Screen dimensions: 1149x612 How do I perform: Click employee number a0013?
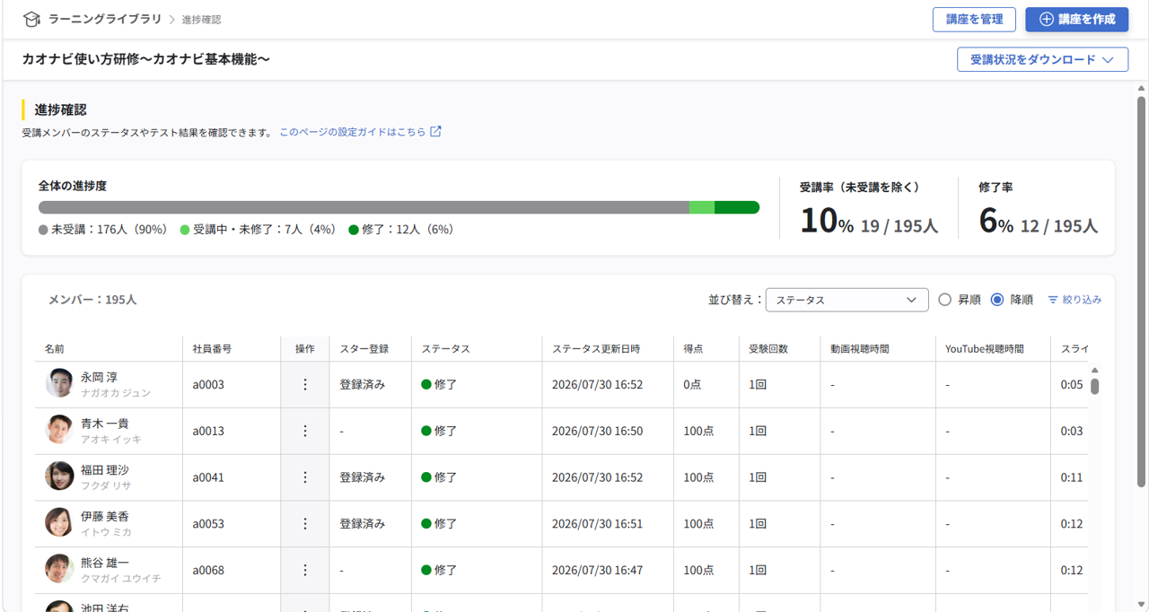(208, 432)
